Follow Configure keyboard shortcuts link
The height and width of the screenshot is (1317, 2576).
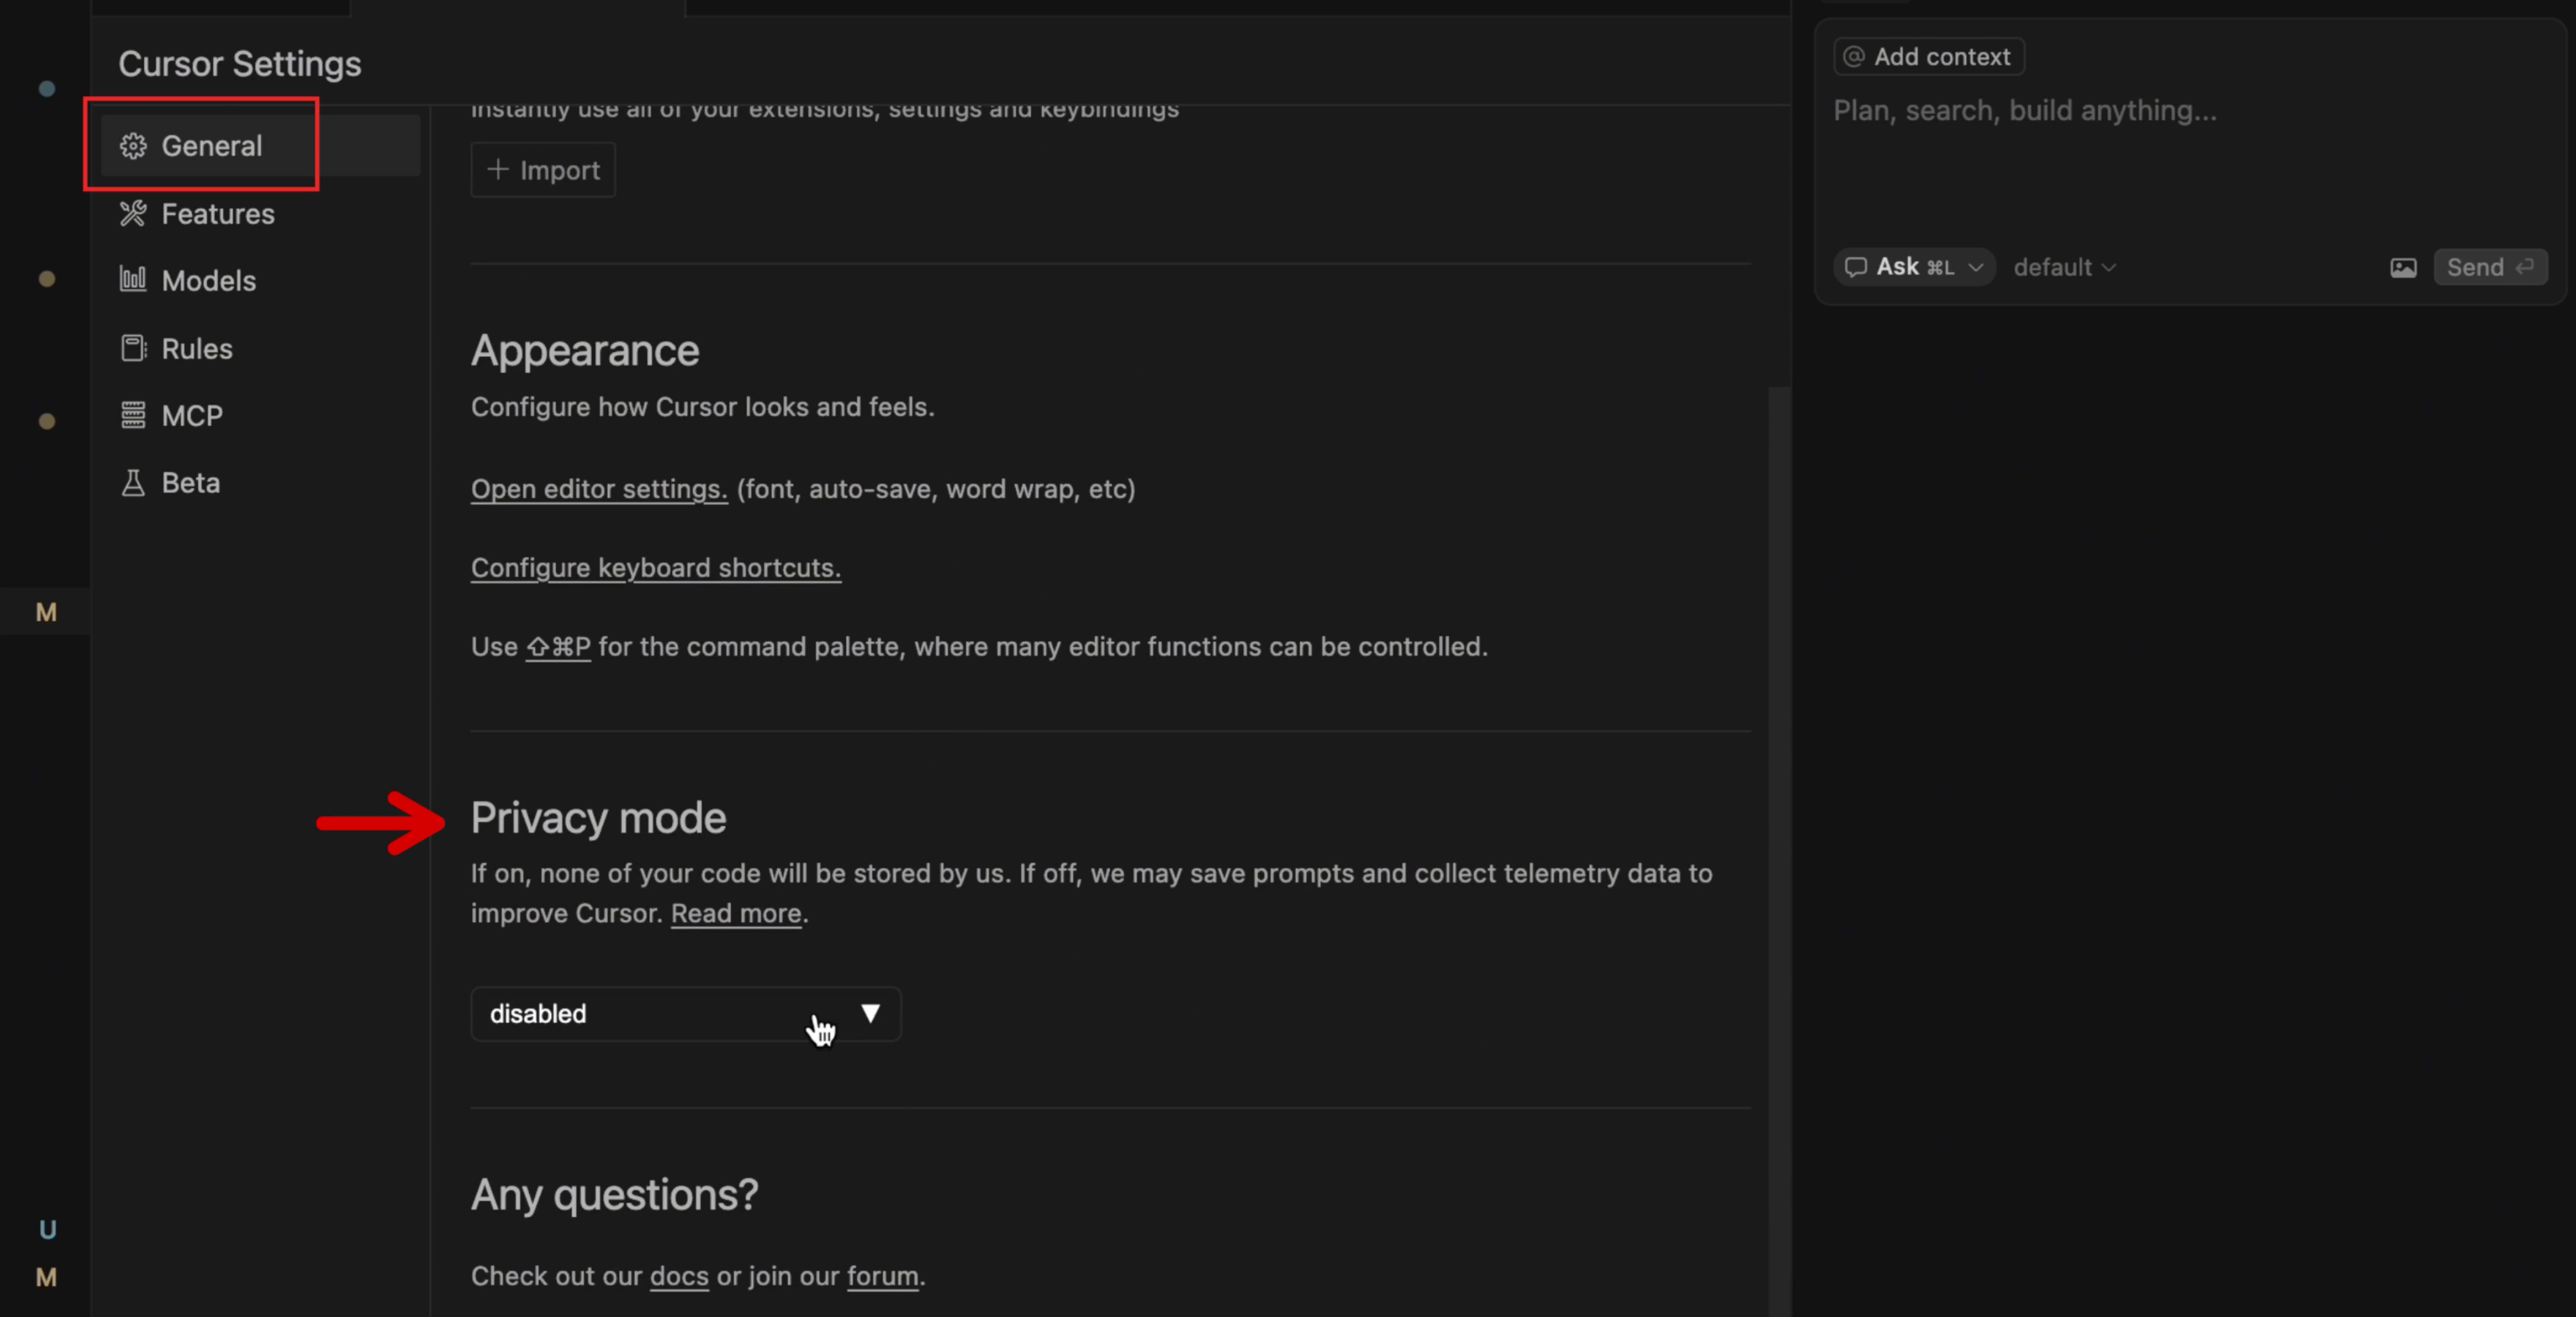pos(655,568)
